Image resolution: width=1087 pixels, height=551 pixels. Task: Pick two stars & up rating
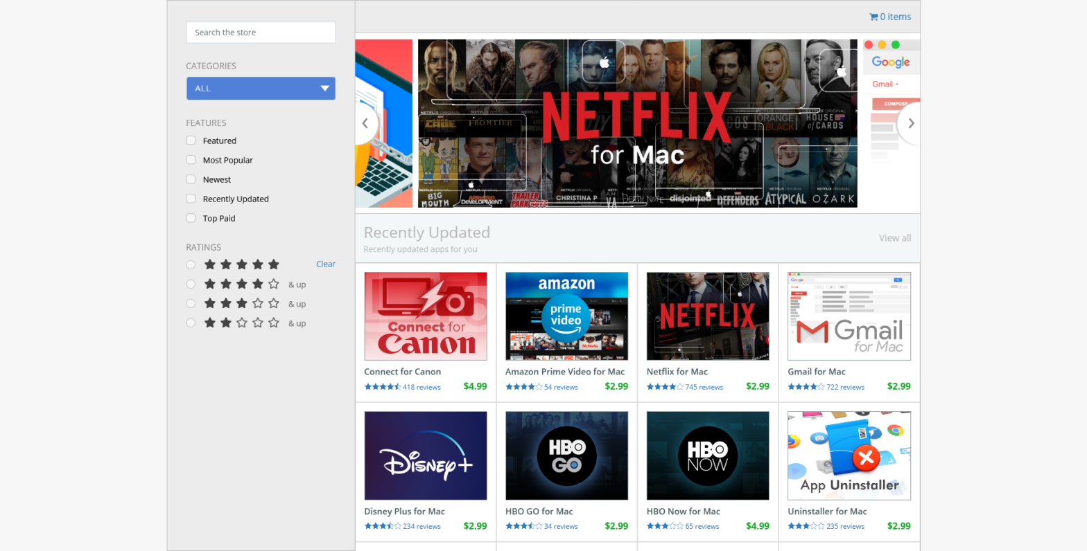(x=191, y=323)
